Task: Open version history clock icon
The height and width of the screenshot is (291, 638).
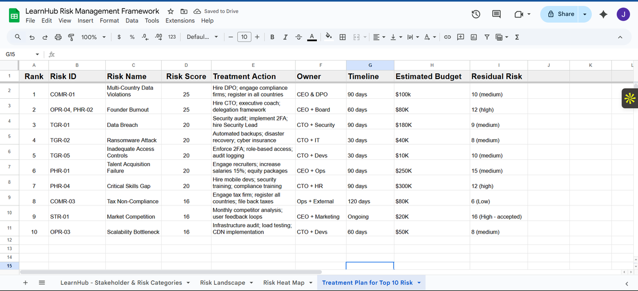Action: (x=476, y=14)
